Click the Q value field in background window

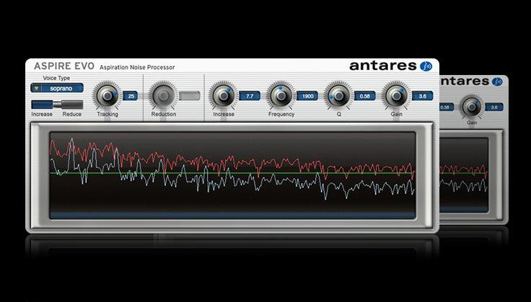447,107
